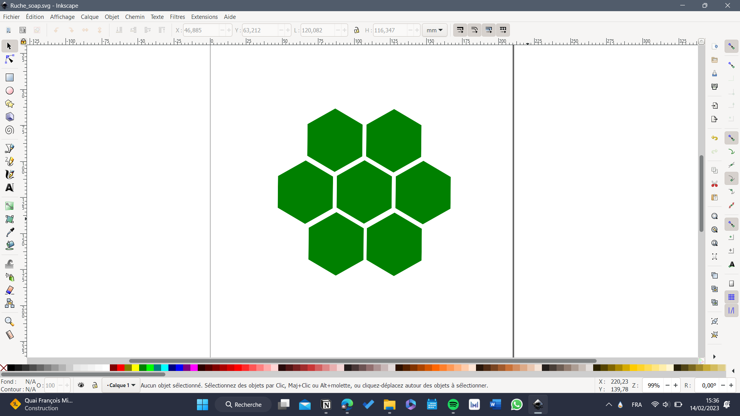Toggle the guides lock at ruler corner
The width and height of the screenshot is (740, 416).
pyautogui.click(x=24, y=42)
